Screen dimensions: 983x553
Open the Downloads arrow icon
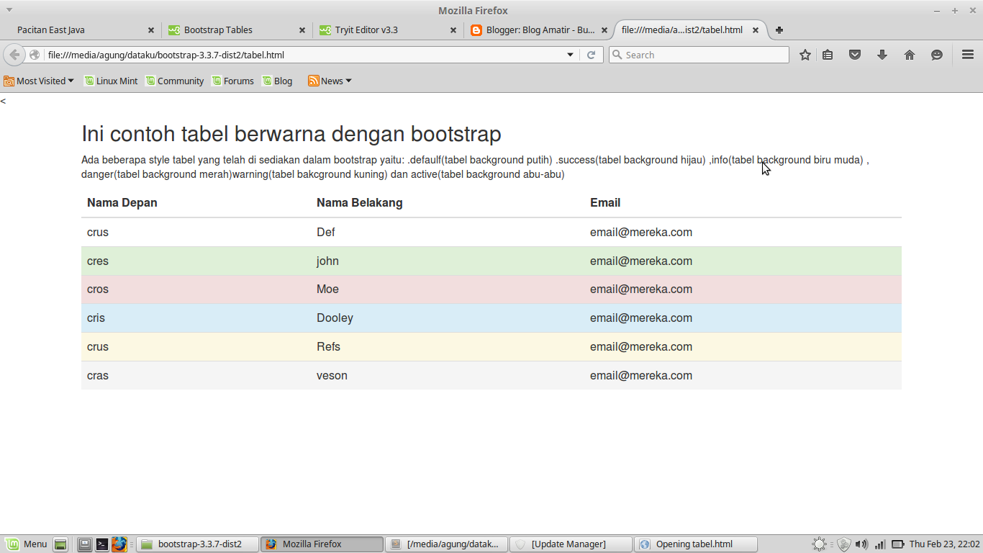(882, 54)
